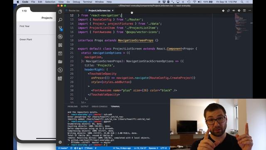Toggle the eye icon in editor toolbar
The width and height of the screenshot is (266, 150).
click(234, 10)
